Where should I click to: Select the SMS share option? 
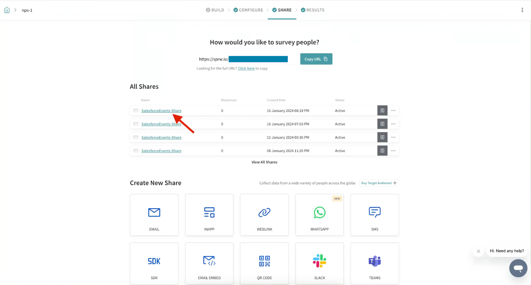click(x=374, y=215)
